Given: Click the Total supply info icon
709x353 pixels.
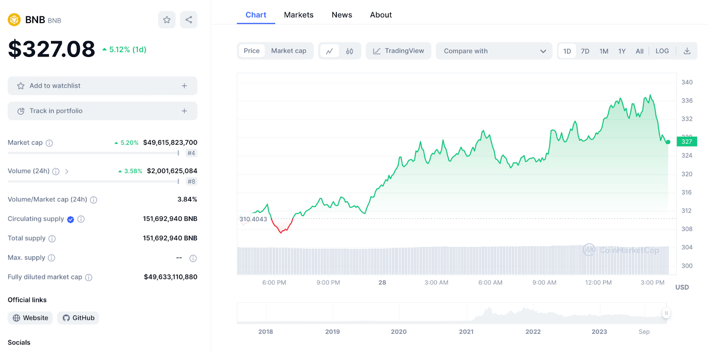Looking at the screenshot, I should tap(52, 239).
